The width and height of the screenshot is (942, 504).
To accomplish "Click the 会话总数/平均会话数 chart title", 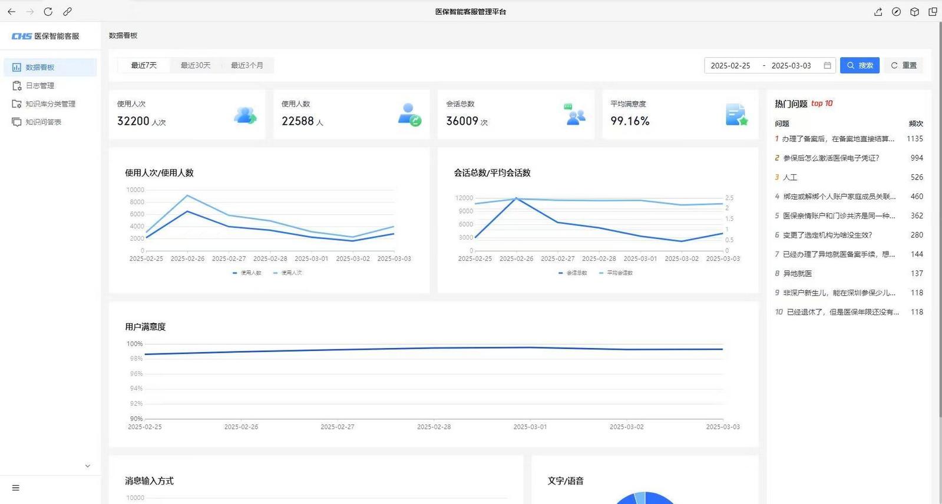I will [492, 173].
